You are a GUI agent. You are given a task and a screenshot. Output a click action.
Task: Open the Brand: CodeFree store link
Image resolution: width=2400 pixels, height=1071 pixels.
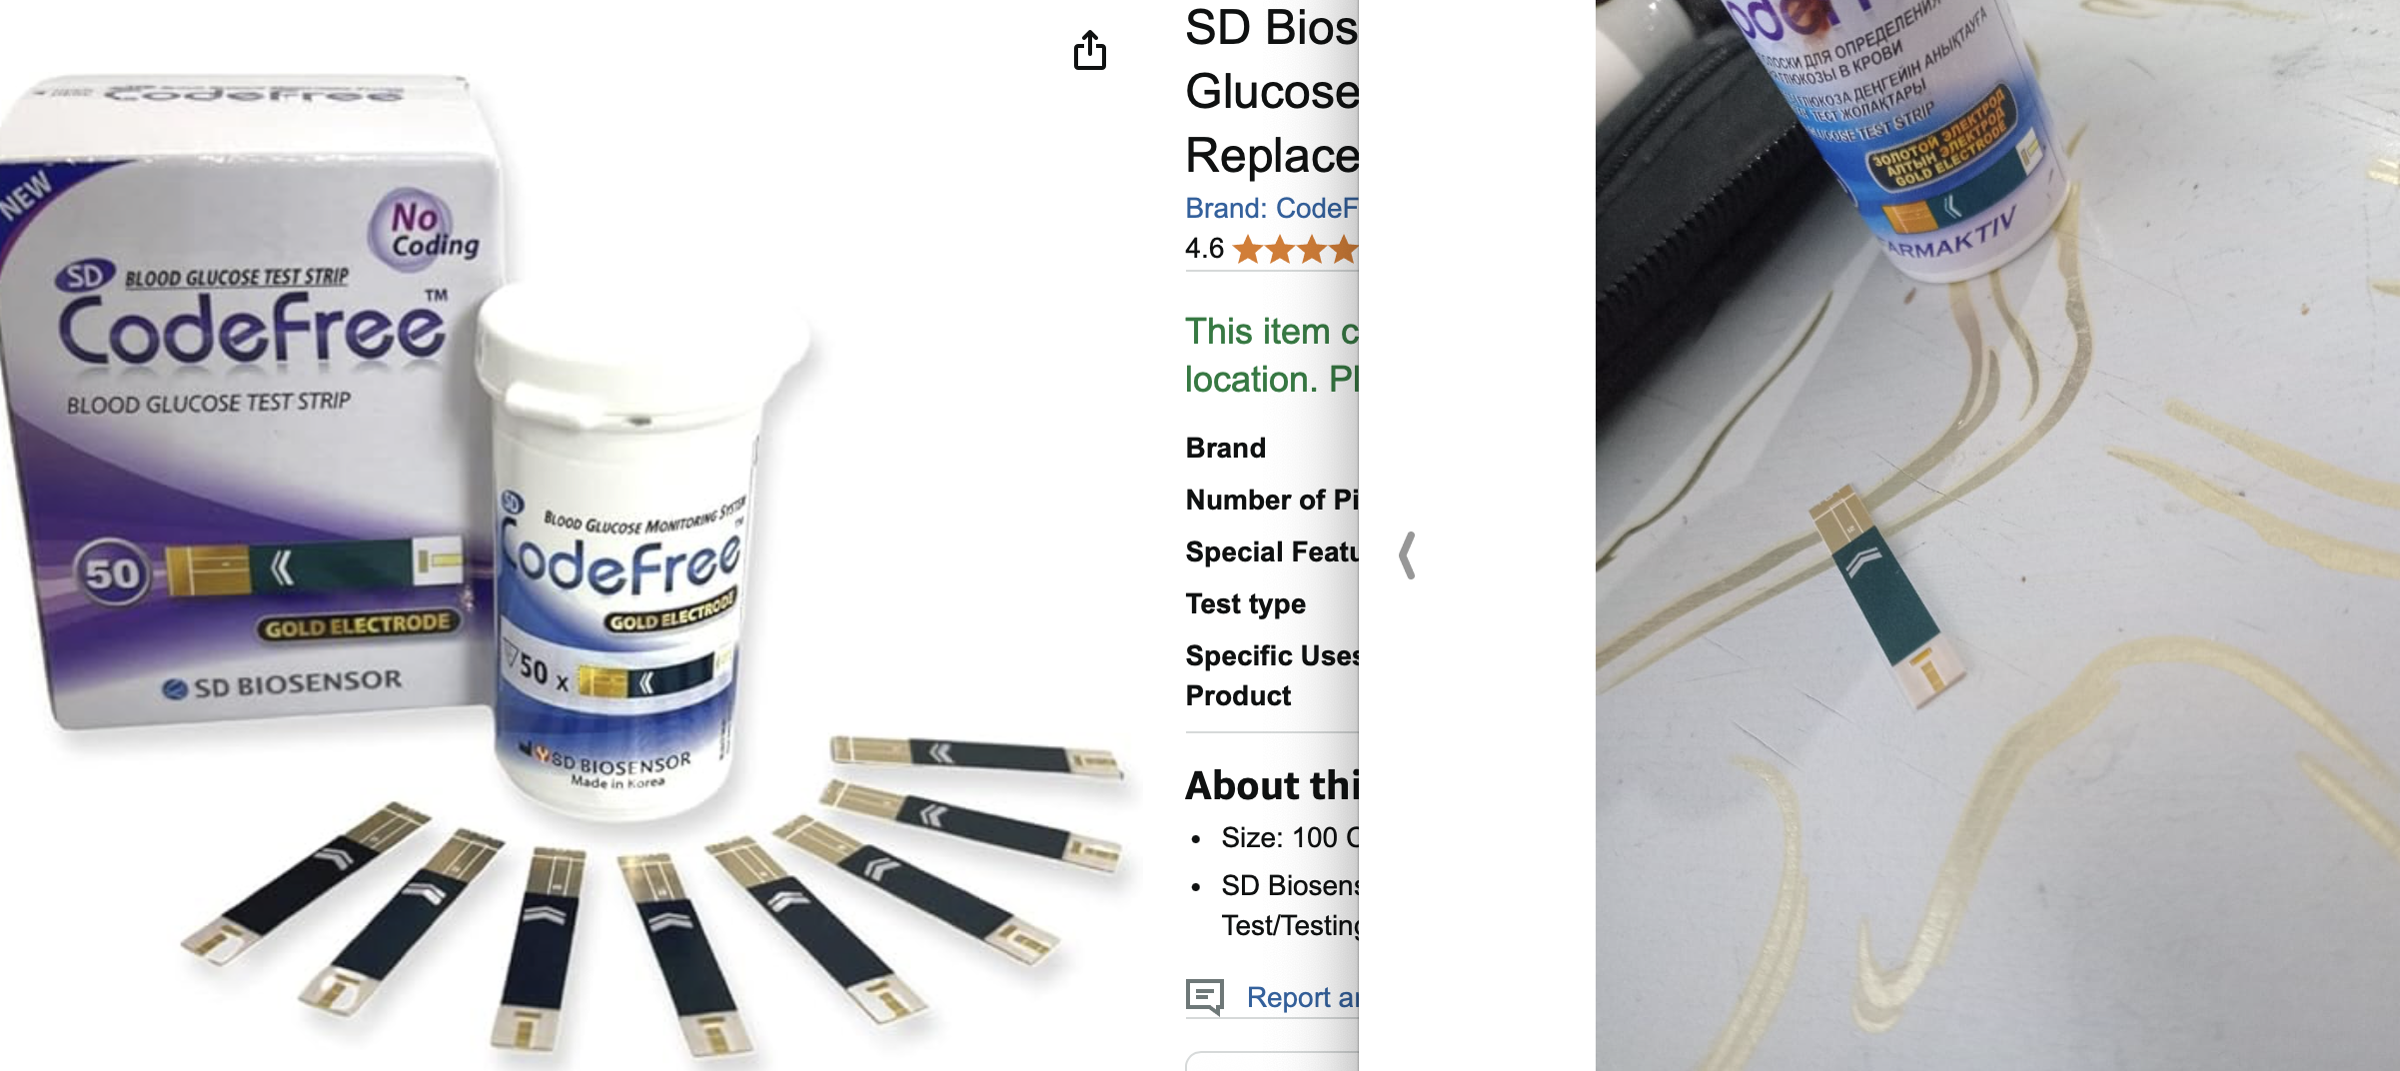click(x=1271, y=208)
